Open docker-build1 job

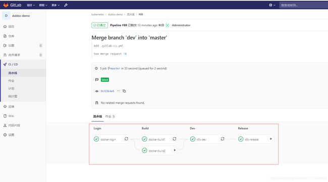pyautogui.click(x=157, y=140)
